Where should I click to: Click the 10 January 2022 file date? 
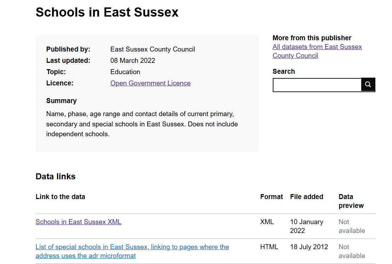click(x=306, y=226)
